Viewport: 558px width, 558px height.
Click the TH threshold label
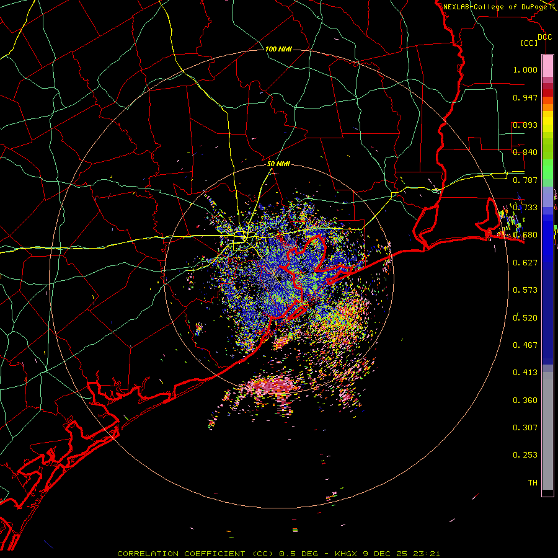point(533,482)
